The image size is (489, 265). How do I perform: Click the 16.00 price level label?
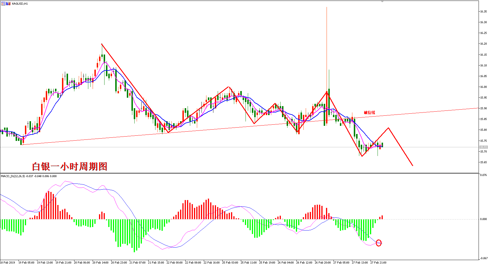pyautogui.click(x=483, y=87)
